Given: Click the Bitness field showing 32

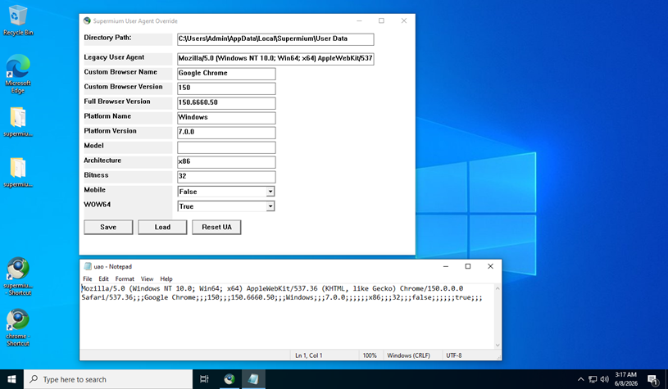Looking at the screenshot, I should pos(226,177).
